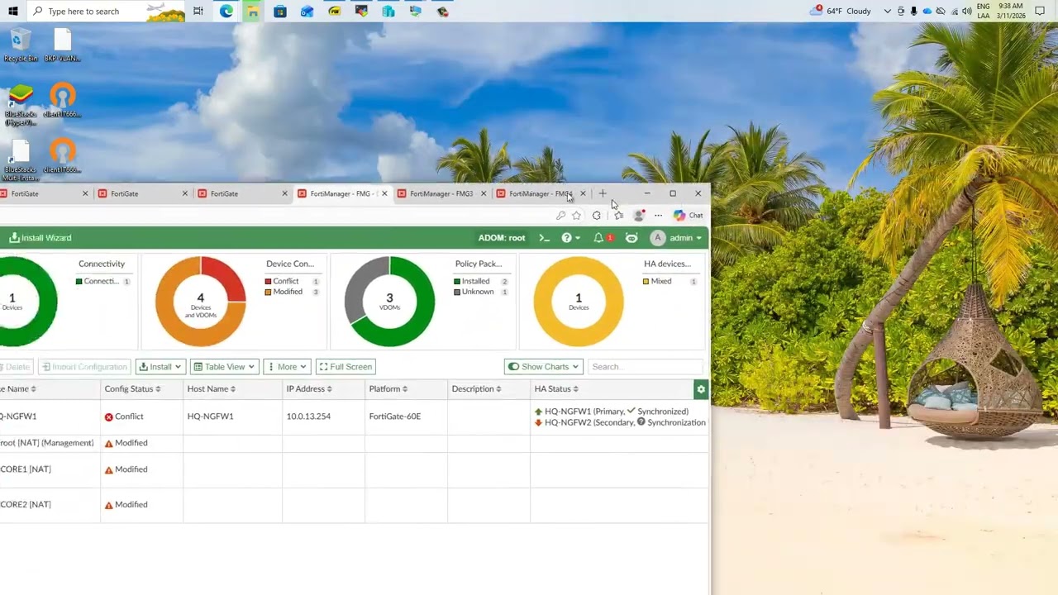
Task: Sort by Platform column
Action: pos(388,389)
